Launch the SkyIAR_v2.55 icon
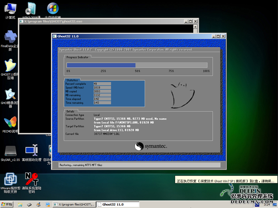 click(10, 153)
